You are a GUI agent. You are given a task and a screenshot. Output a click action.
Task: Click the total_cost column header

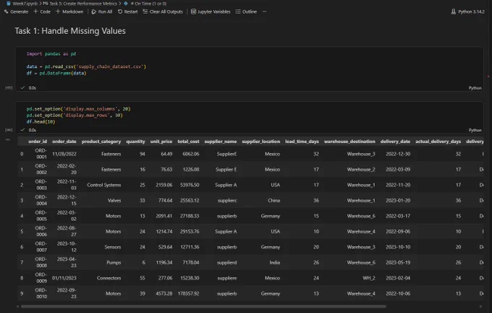(188, 142)
